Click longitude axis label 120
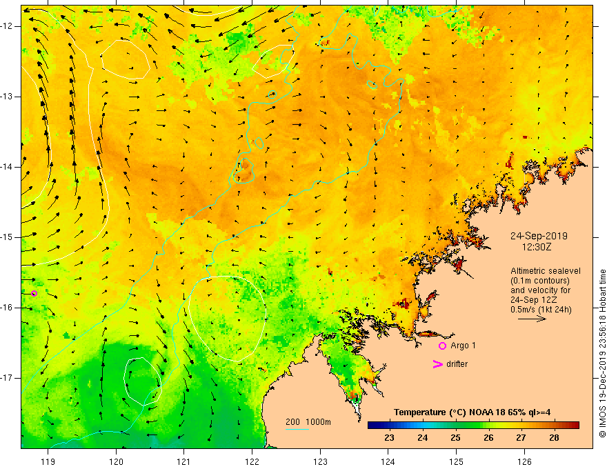The image size is (607, 469). (116, 461)
